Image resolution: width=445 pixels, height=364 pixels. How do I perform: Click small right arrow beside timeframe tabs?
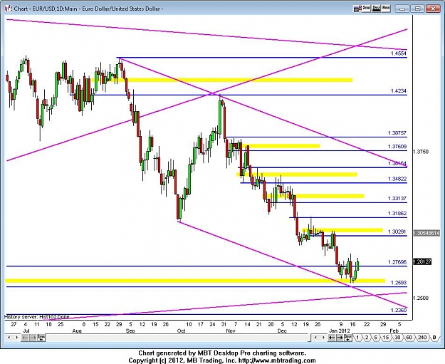coord(323,338)
